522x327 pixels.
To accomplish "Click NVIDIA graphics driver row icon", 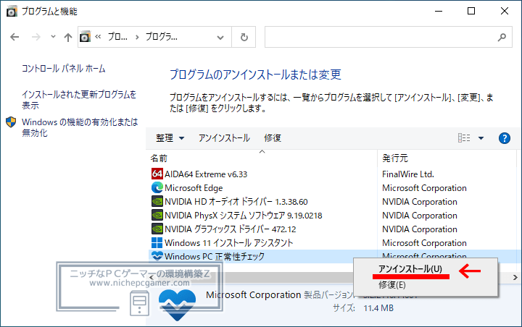I will (157, 229).
